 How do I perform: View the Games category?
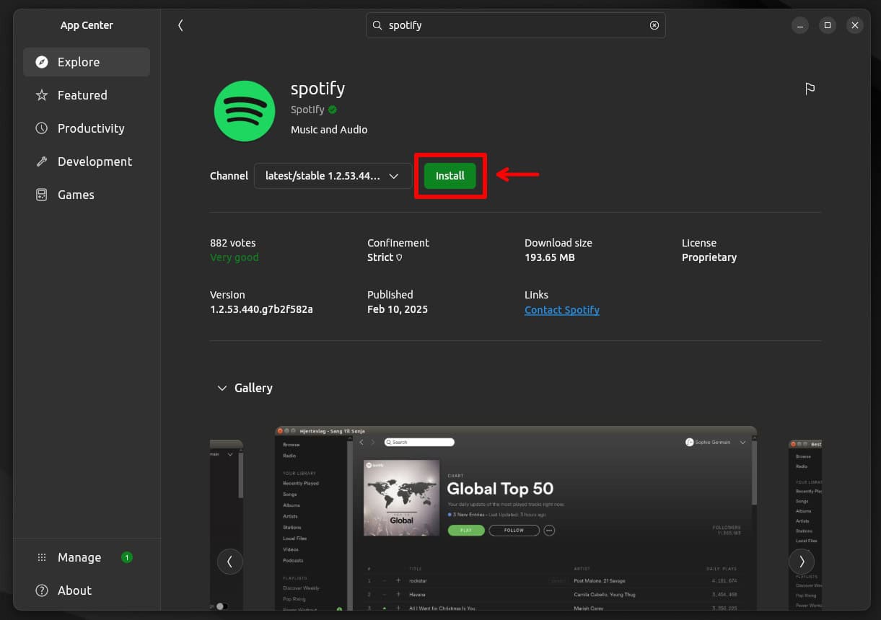tap(76, 195)
